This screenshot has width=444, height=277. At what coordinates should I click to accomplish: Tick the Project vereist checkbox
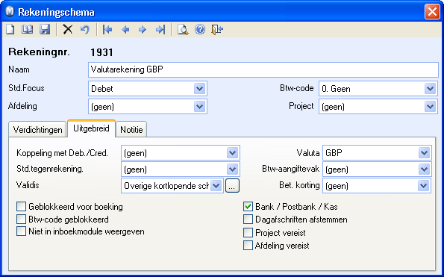point(248,232)
